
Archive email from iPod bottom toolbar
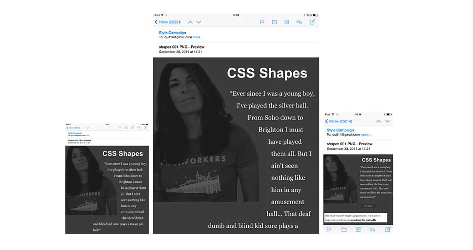tap(358, 230)
